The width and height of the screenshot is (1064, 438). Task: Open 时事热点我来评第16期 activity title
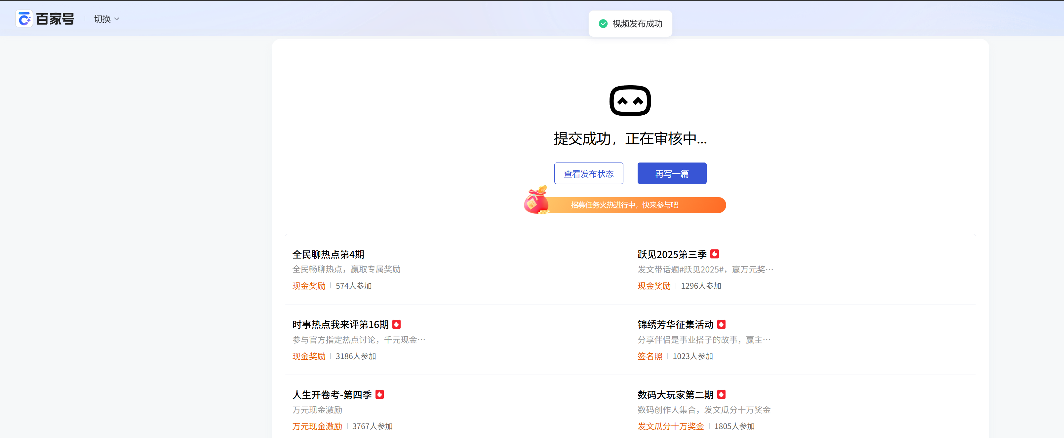340,324
